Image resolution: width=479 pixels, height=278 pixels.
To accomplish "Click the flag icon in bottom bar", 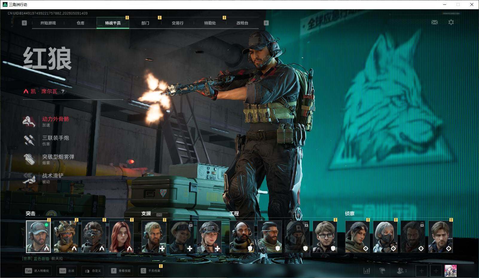I will (382, 271).
